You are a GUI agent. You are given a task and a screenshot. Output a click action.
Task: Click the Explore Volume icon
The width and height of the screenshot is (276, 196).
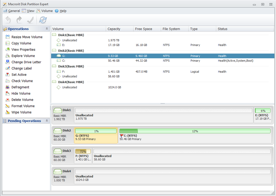(x=8, y=56)
